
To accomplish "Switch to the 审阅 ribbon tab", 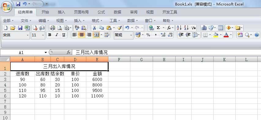I will pyautogui.click(x=133, y=12).
